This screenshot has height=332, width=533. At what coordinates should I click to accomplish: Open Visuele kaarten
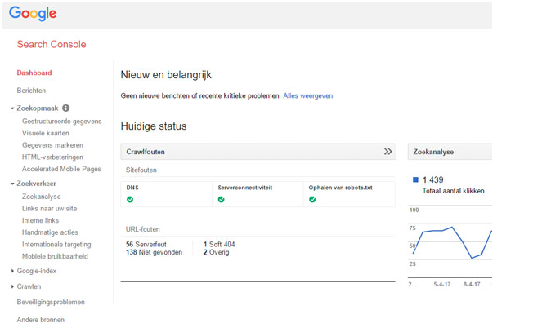tap(46, 133)
